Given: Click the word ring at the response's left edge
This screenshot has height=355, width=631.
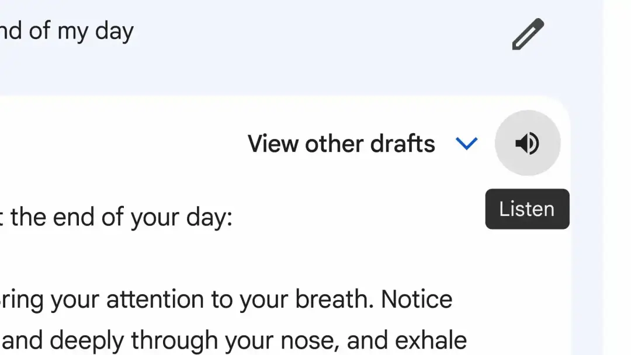Looking at the screenshot, I should (x=22, y=301).
